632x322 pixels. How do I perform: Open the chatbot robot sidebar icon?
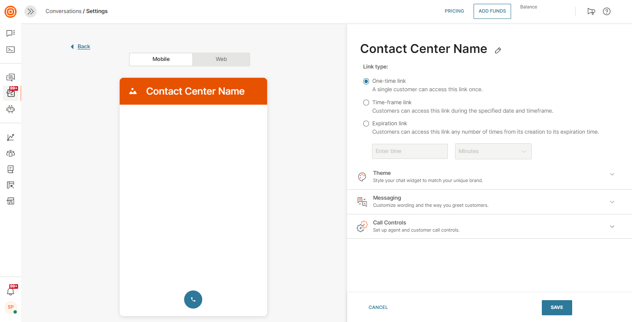point(11,109)
